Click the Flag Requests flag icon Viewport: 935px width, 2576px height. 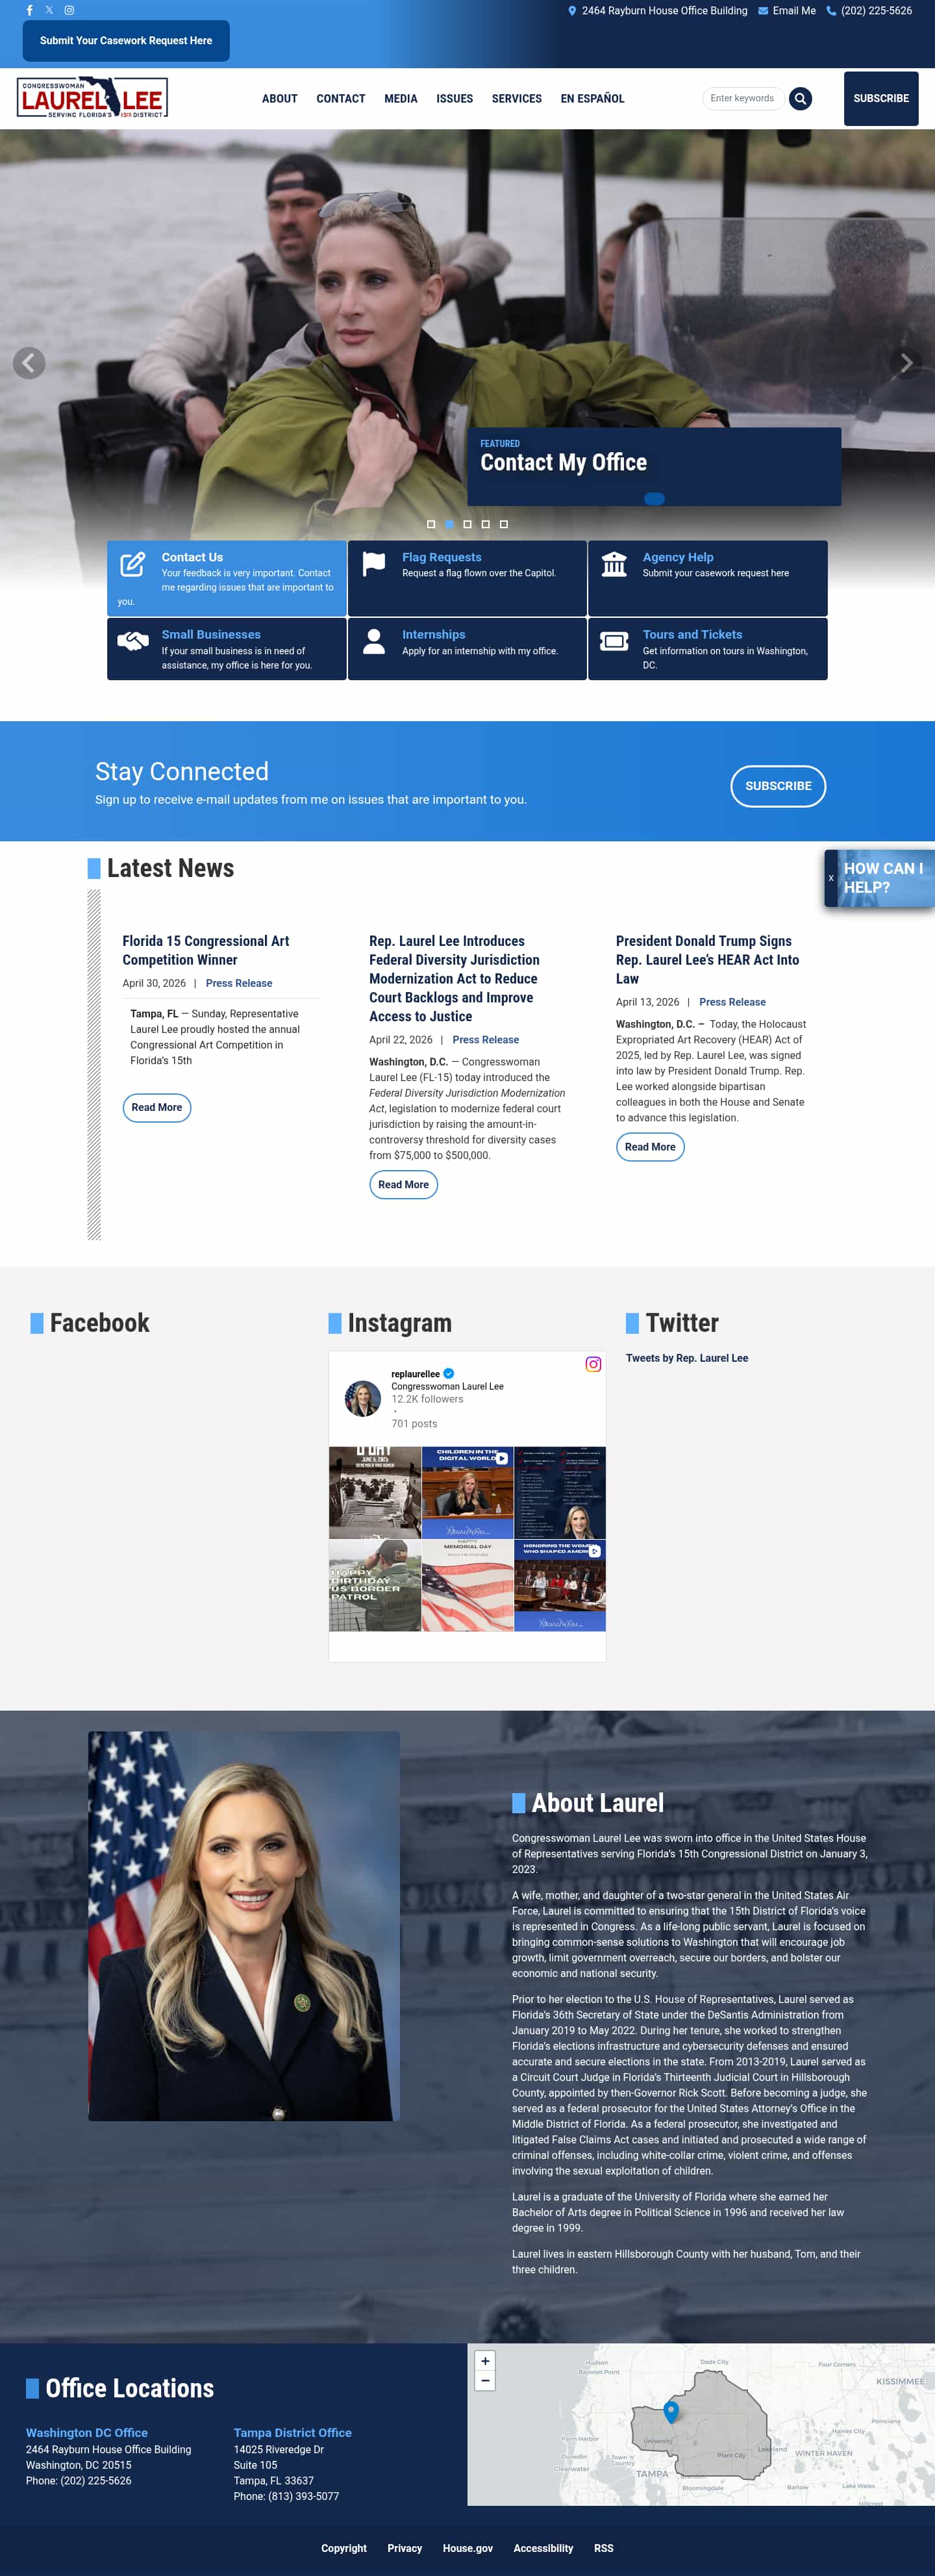373,564
